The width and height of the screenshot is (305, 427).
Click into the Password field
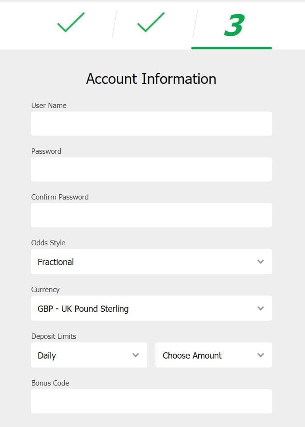[x=151, y=170]
